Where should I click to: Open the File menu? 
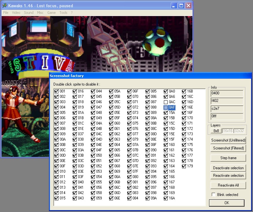(6, 13)
